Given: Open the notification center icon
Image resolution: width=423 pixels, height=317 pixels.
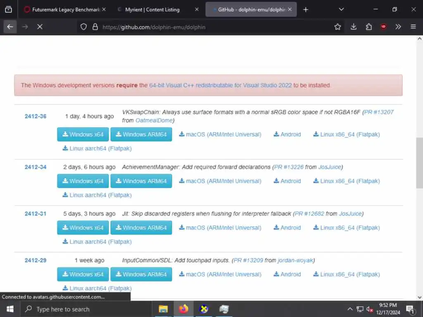Looking at the screenshot, I should pyautogui.click(x=410, y=309).
